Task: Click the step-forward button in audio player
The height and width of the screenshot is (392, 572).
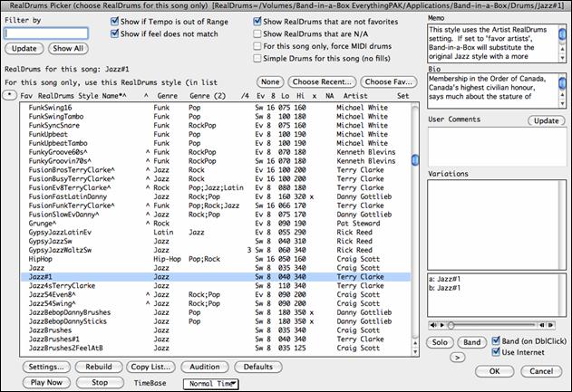Action: point(551,325)
